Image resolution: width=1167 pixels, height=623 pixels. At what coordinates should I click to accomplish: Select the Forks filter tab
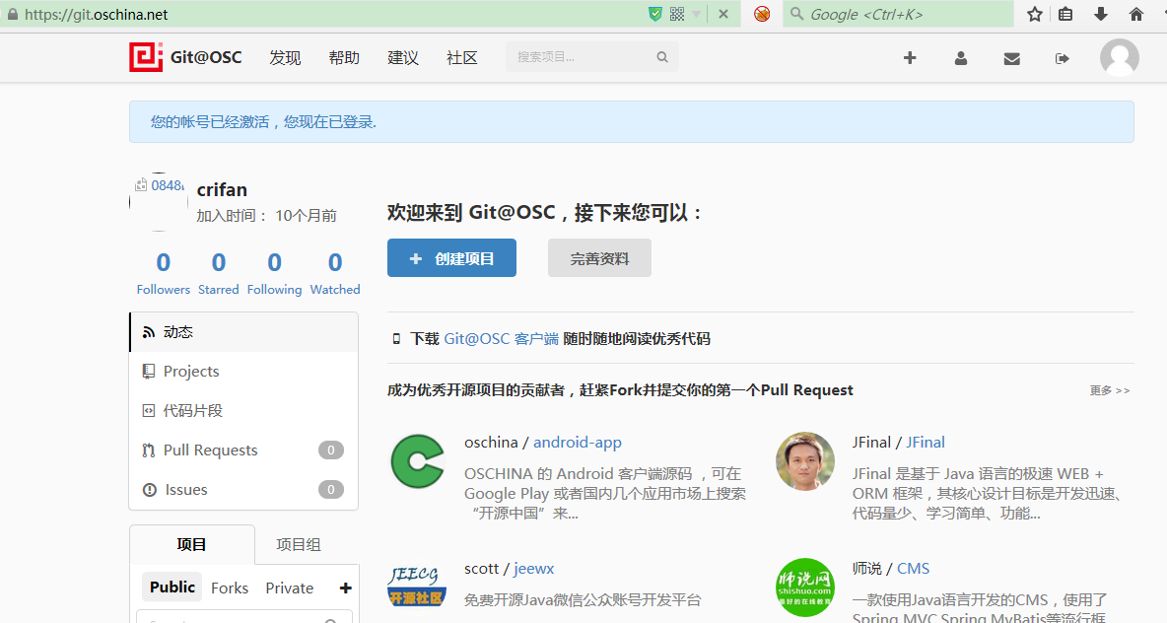coord(230,588)
